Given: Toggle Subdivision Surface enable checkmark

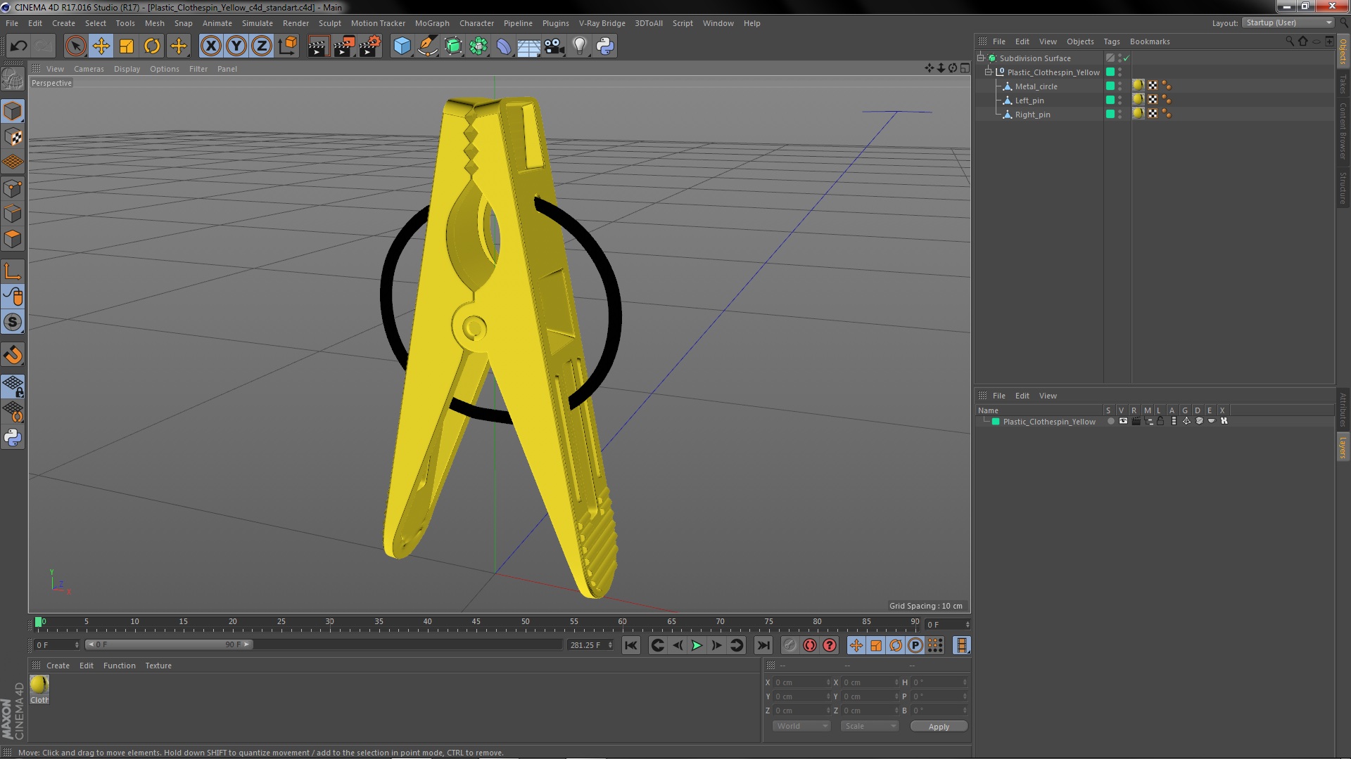Looking at the screenshot, I should 1126,58.
